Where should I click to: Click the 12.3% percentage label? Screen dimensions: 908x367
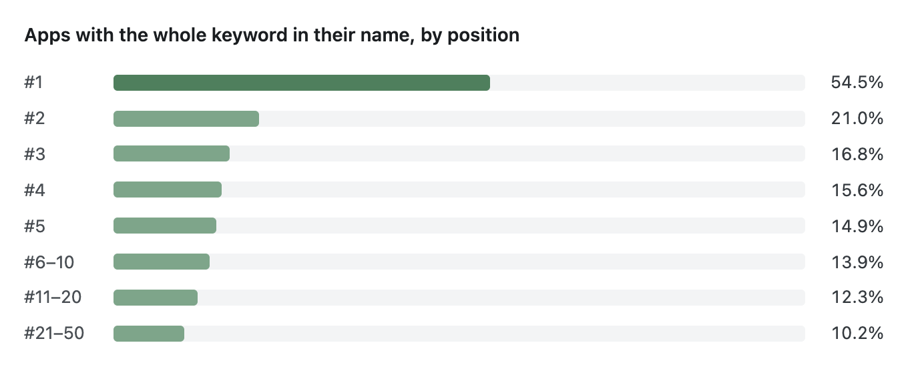[857, 297]
